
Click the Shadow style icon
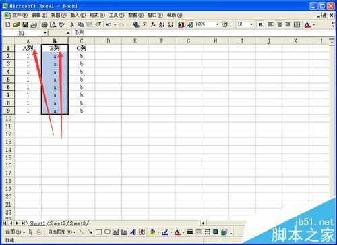[x=216, y=232]
